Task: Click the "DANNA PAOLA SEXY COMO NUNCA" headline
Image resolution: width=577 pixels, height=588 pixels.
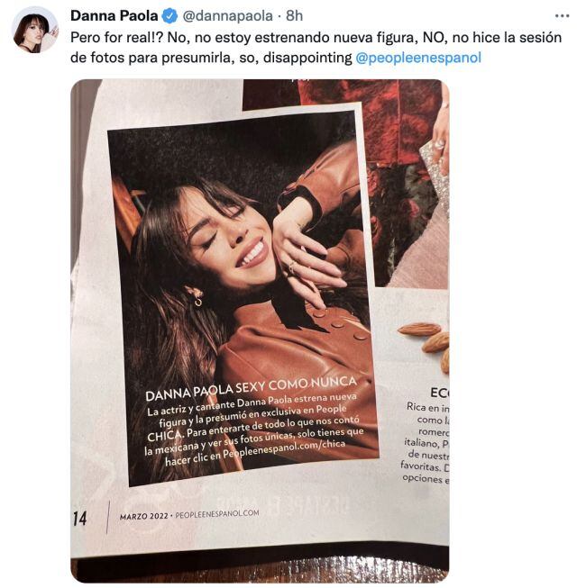Action: [251, 388]
